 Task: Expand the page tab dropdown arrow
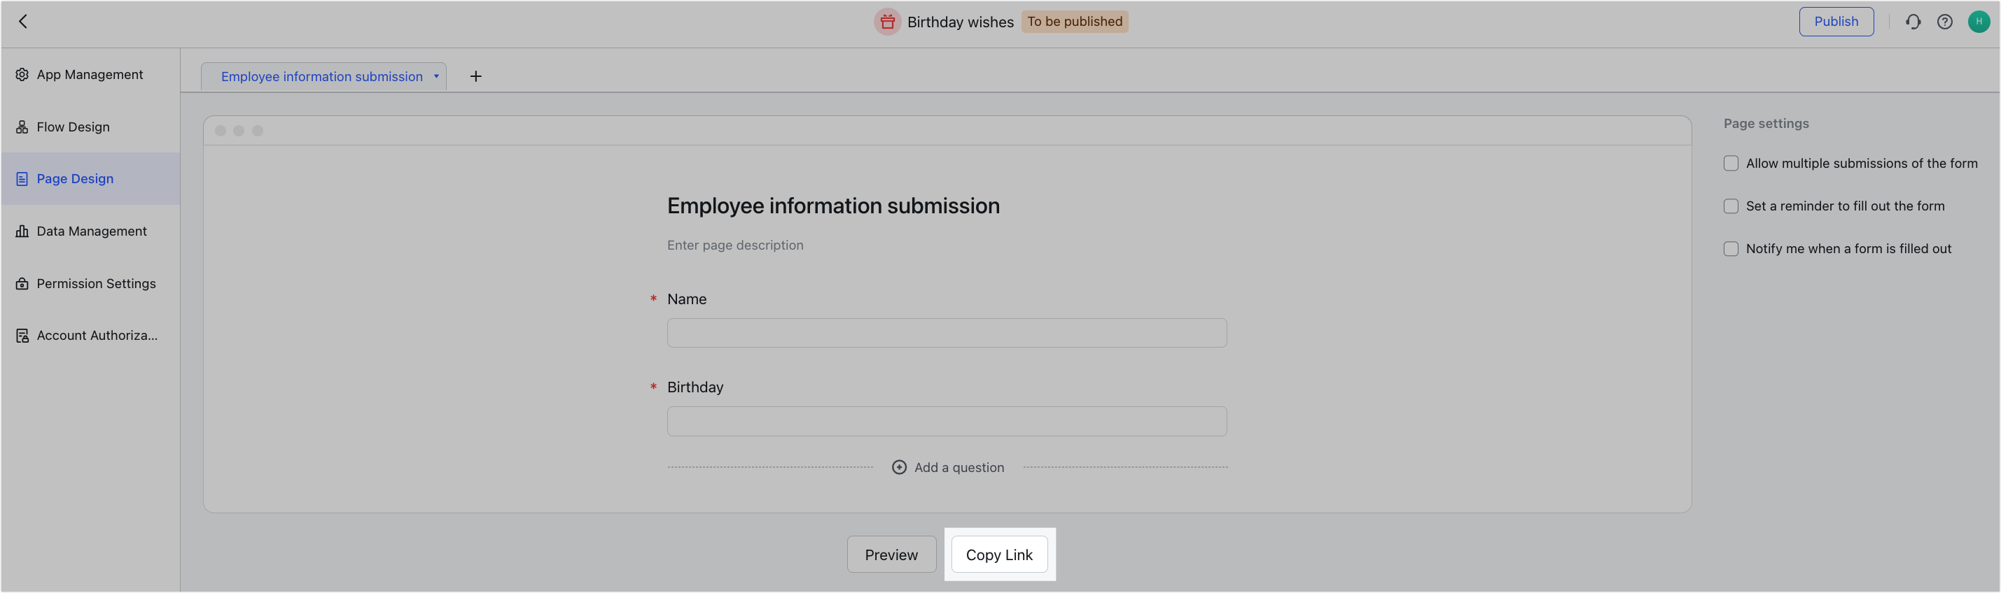(437, 76)
